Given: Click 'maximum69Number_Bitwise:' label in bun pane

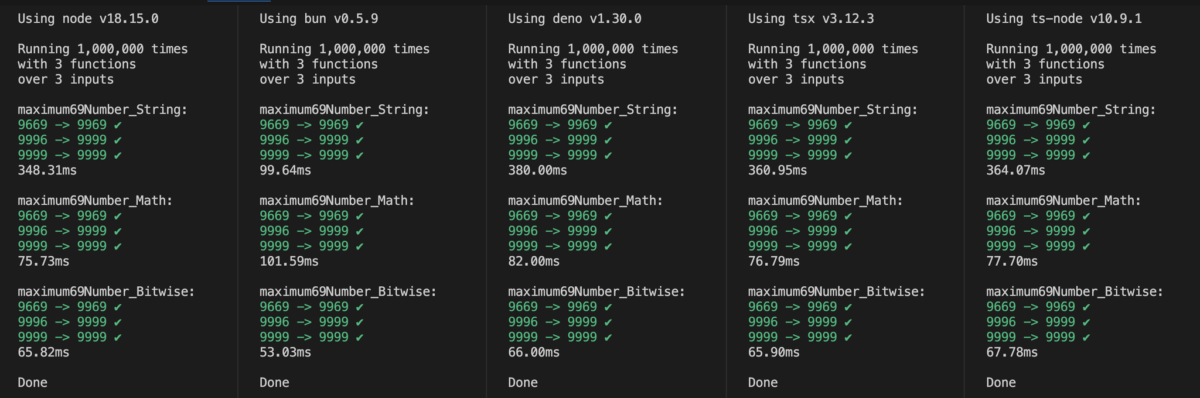Looking at the screenshot, I should tap(349, 291).
